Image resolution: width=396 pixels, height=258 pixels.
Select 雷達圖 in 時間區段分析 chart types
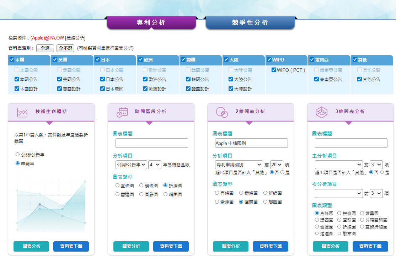117,194
